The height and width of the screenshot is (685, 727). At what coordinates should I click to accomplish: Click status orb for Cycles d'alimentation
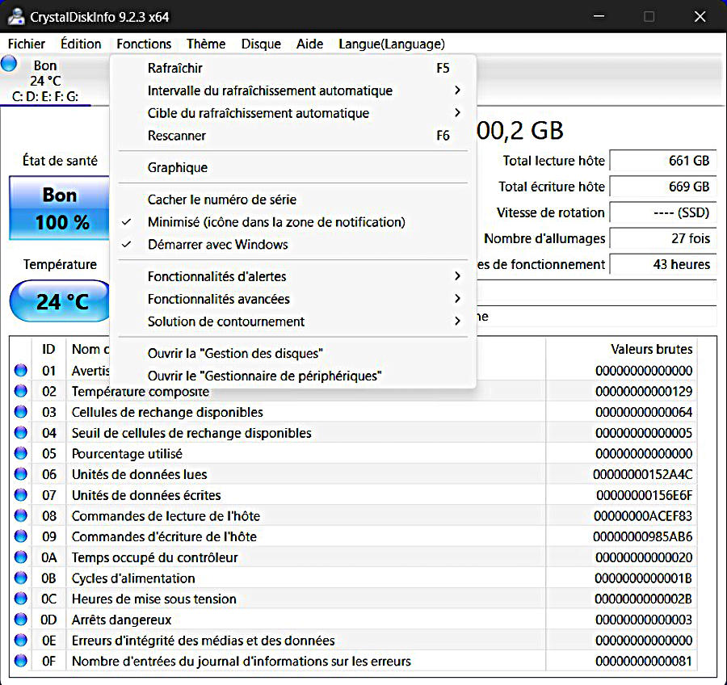pos(21,578)
